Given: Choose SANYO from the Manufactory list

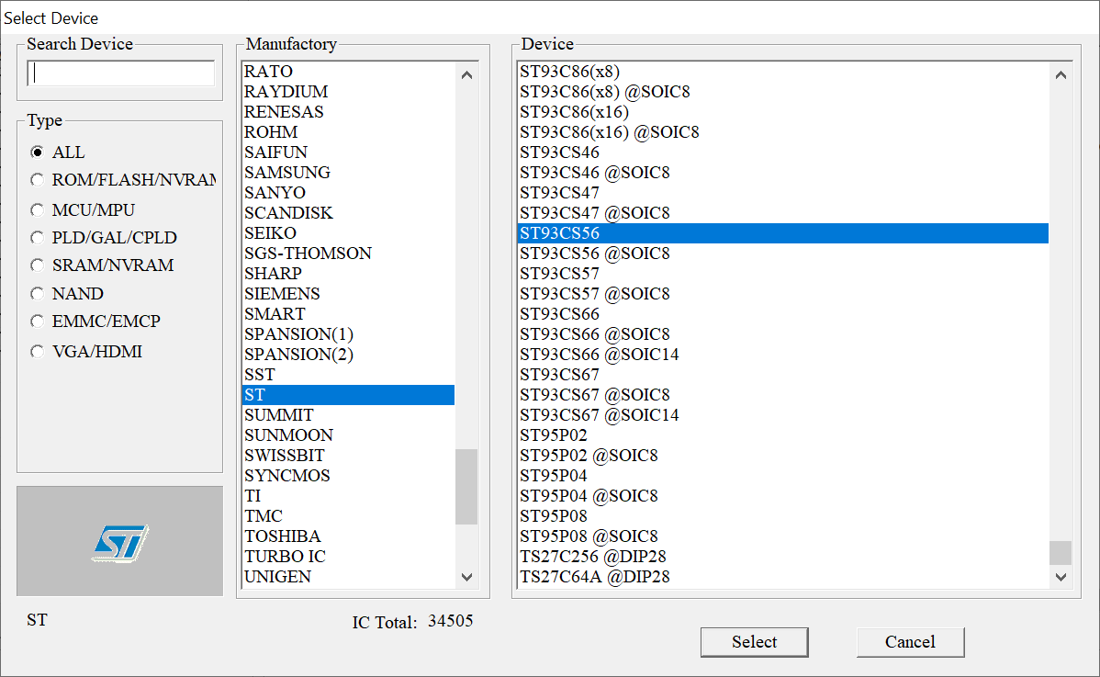Looking at the screenshot, I should (348, 193).
